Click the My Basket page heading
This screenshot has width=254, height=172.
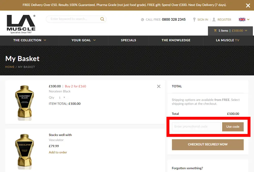pyautogui.click(x=22, y=59)
